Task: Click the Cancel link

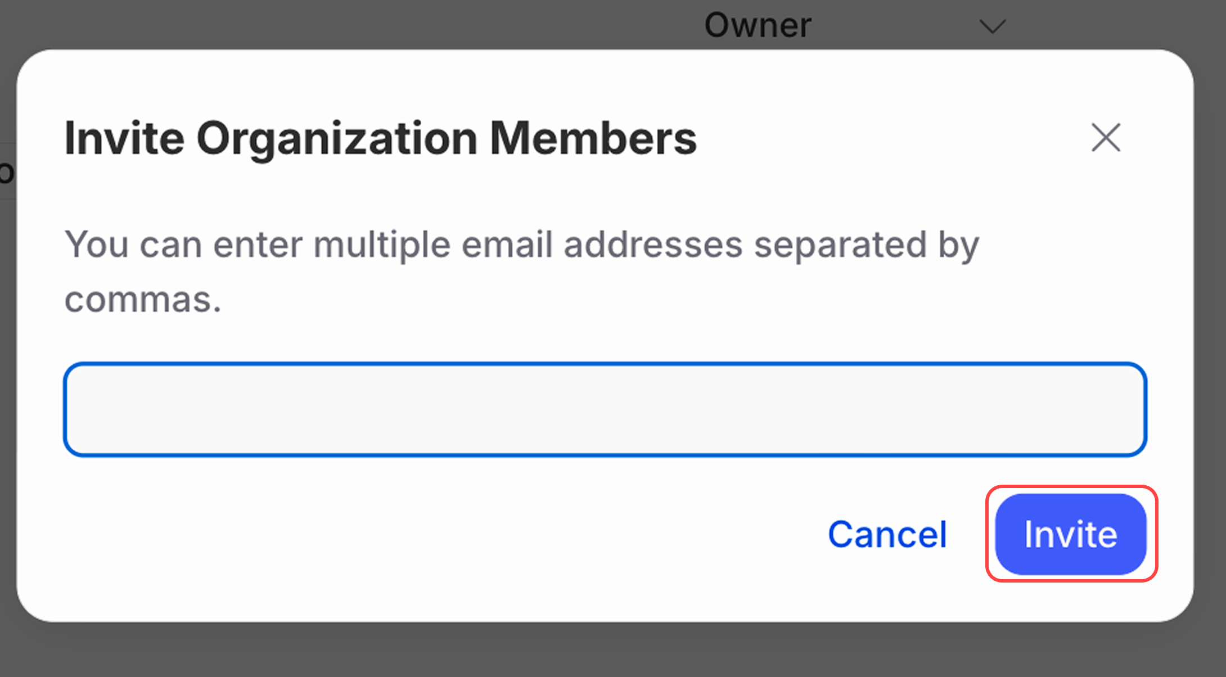Action: (x=887, y=535)
